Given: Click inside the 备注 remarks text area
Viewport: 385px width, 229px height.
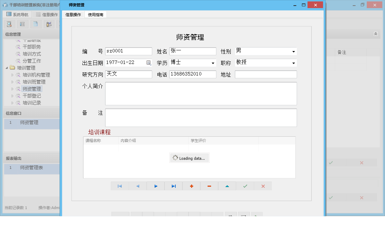Looking at the screenshot, I should (201, 118).
